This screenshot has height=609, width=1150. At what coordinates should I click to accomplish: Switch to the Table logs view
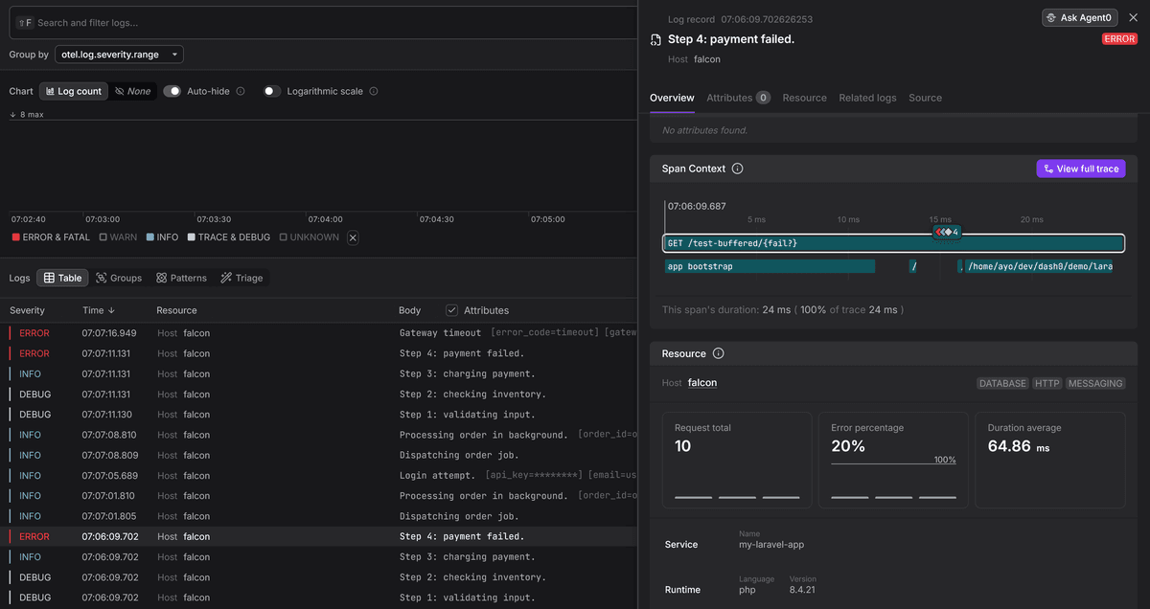[63, 278]
